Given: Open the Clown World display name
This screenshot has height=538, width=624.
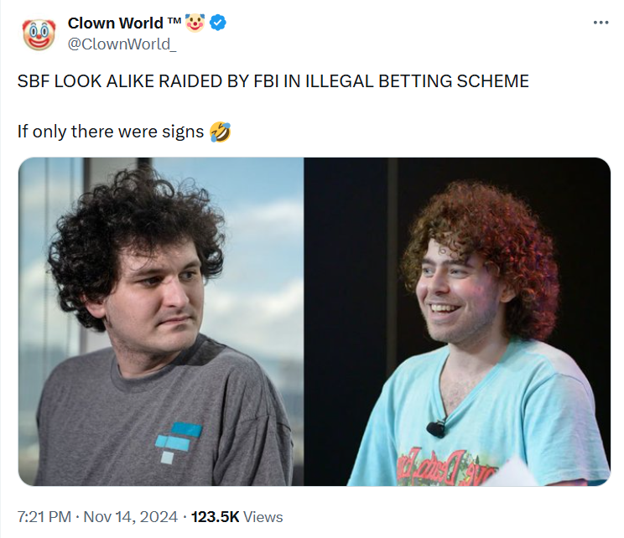Looking at the screenshot, I should pos(116,23).
